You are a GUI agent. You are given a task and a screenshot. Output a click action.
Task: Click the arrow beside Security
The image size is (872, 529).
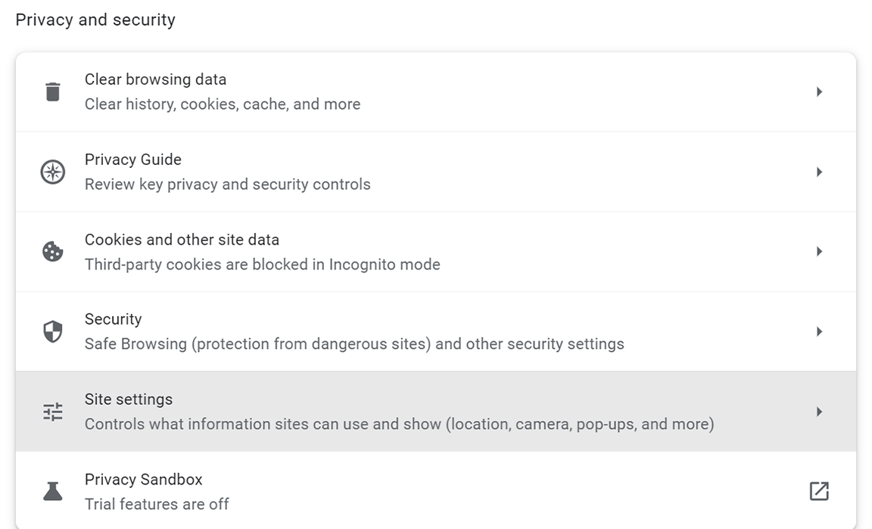click(x=819, y=331)
